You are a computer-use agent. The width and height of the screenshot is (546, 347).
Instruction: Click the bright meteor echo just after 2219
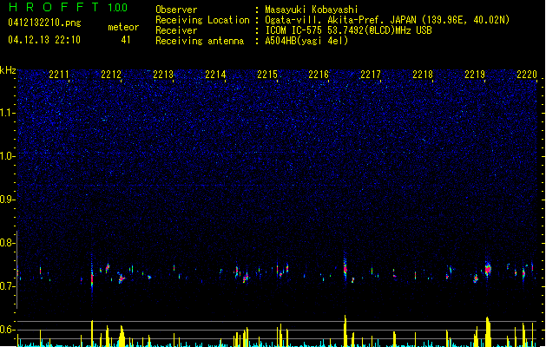coord(488,269)
